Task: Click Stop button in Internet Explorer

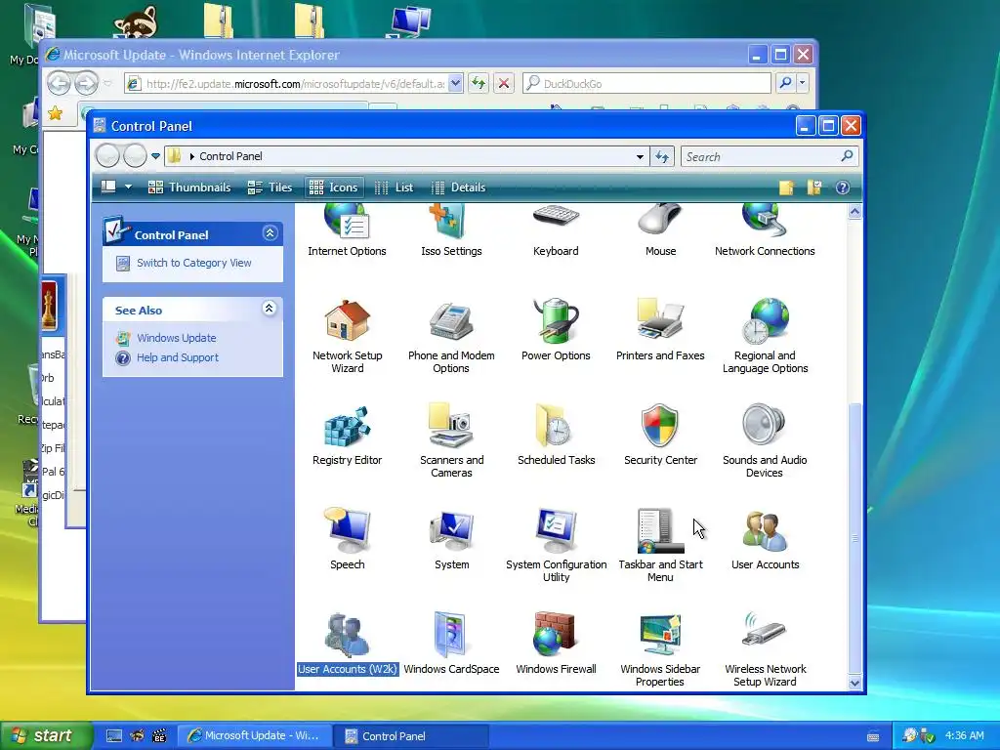Action: tap(504, 84)
